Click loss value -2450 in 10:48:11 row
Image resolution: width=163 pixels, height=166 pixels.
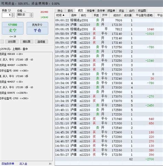pos(150,105)
